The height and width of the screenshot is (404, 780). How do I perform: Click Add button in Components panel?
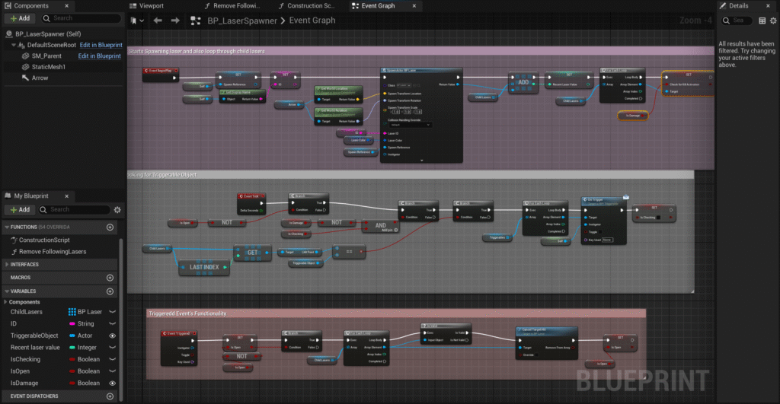click(20, 18)
